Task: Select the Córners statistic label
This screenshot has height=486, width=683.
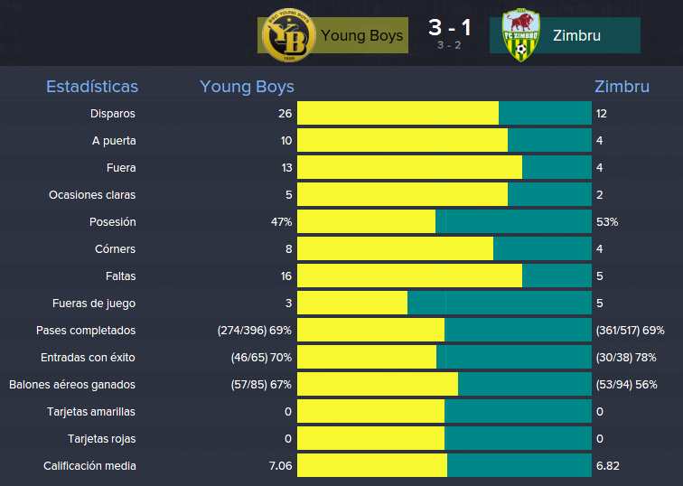Action: click(x=115, y=249)
